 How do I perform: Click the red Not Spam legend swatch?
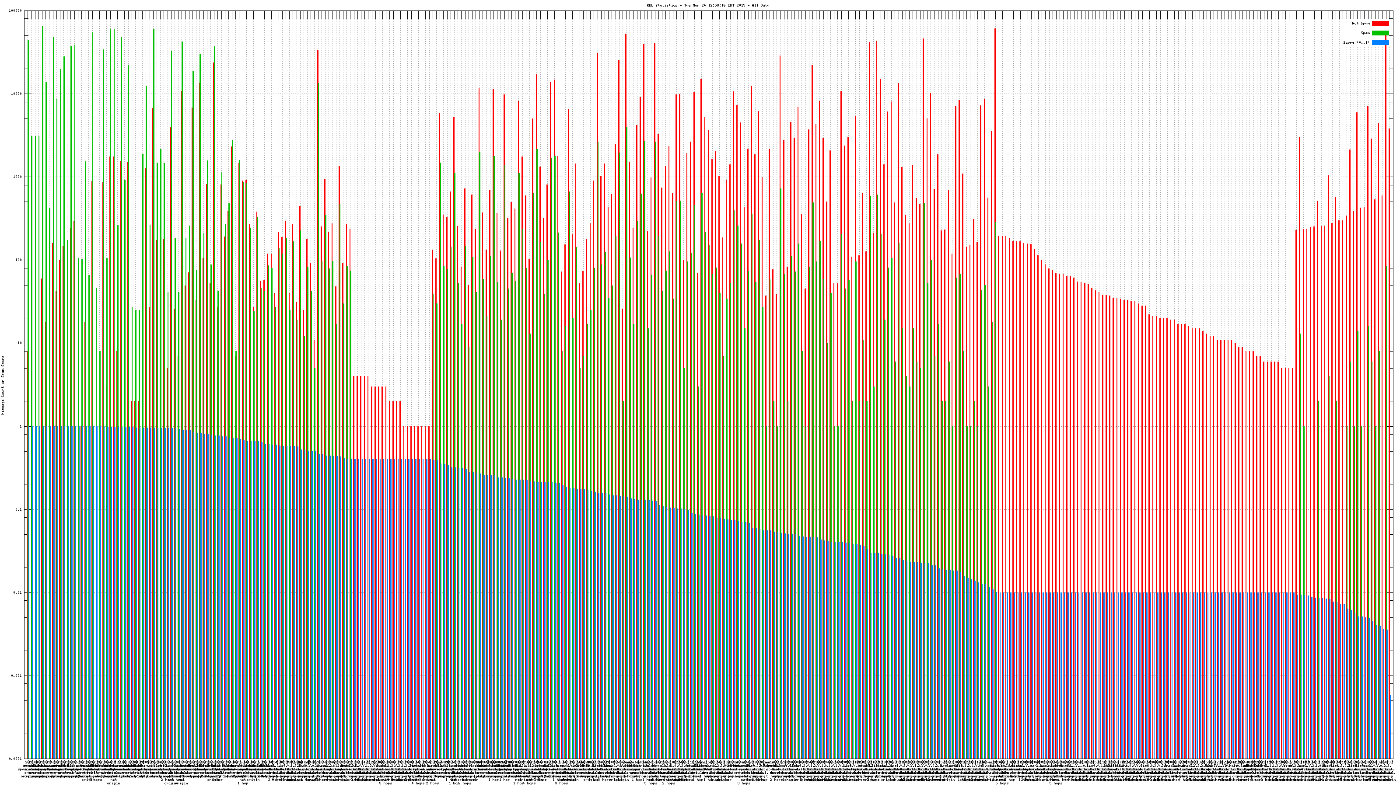[x=1380, y=23]
